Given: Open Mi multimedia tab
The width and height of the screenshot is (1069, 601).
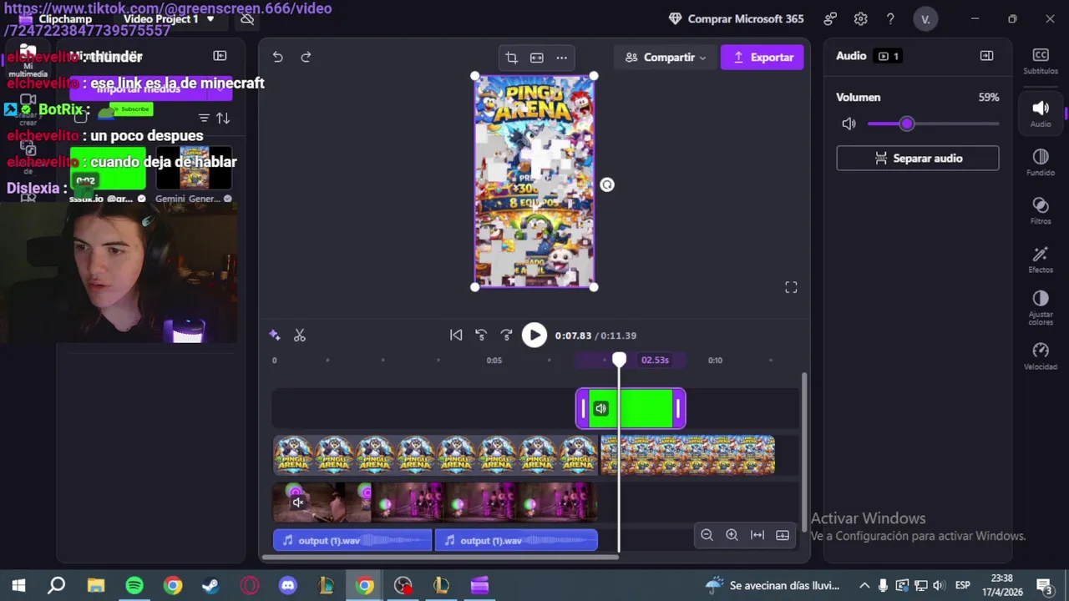Looking at the screenshot, I should [x=28, y=61].
